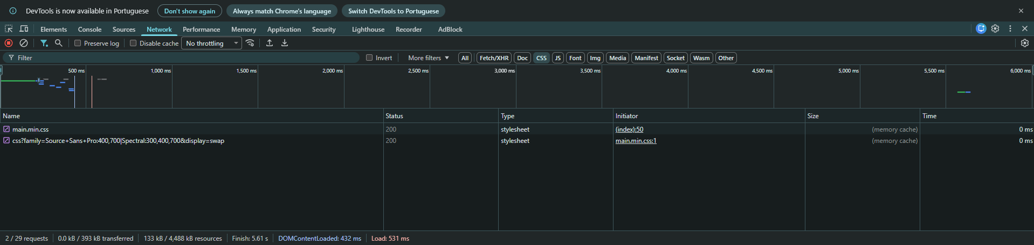Select the css?family=Source+Sans+Pro request row

[x=516, y=140]
